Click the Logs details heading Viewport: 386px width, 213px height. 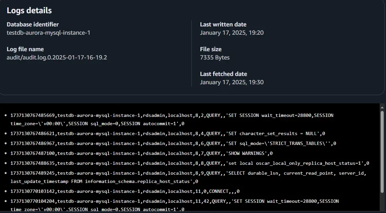(29, 10)
